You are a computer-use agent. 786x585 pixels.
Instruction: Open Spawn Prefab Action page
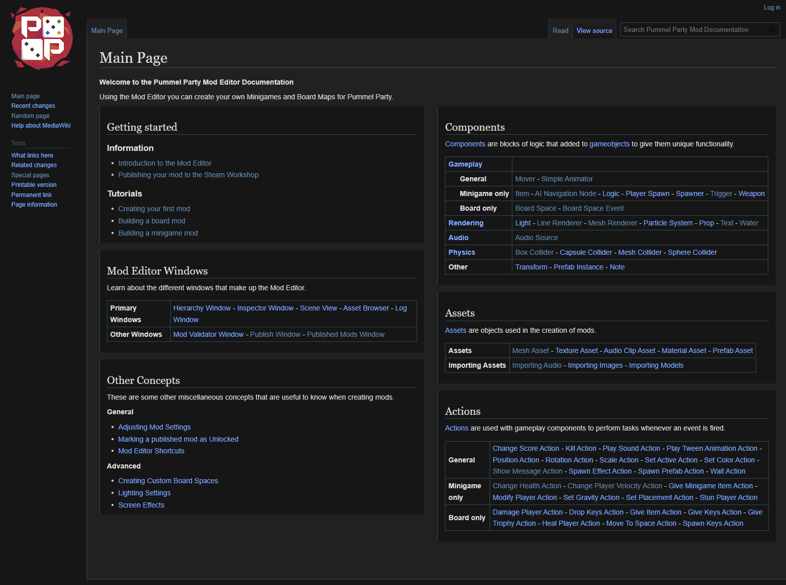click(671, 471)
